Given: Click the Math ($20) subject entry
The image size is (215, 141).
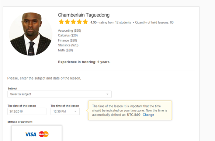Looking at the screenshot, I should 65,50.
